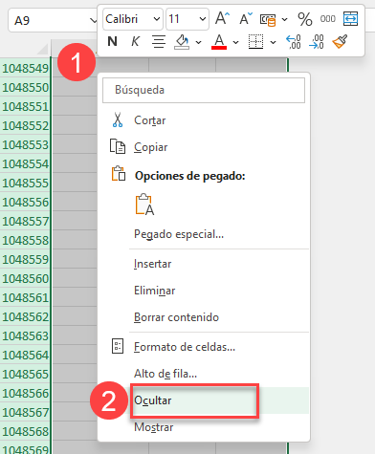Click the paste keep text icon
The image size is (375, 454).
(x=145, y=205)
